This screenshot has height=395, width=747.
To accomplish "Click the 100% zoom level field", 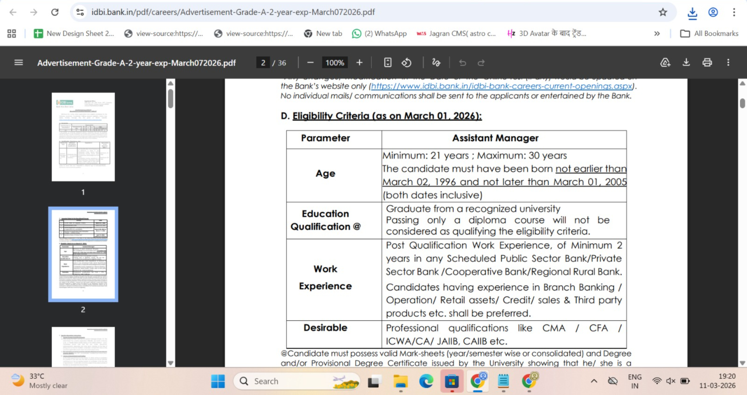I will coord(335,63).
